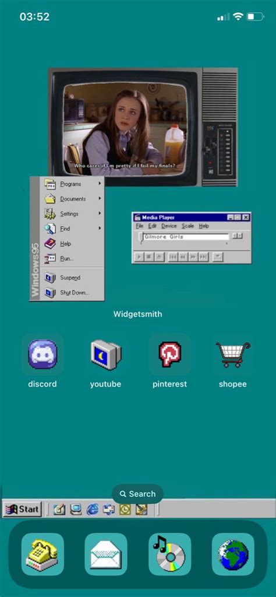Click the computer icon on the taskbar
The width and height of the screenshot is (276, 597).
[x=76, y=509]
